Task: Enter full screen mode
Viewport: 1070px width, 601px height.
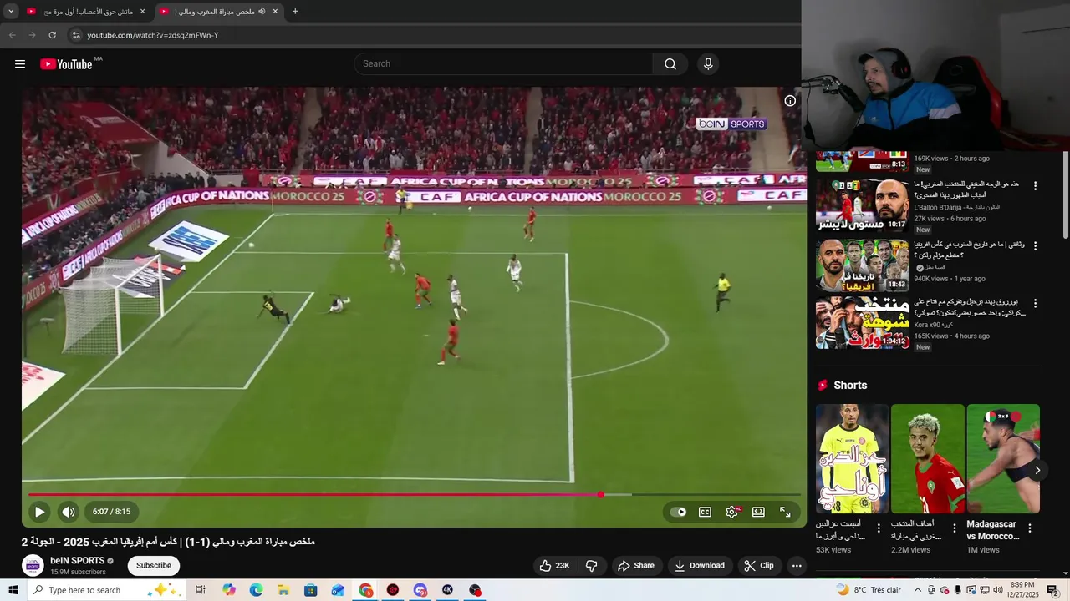Action: tap(785, 512)
